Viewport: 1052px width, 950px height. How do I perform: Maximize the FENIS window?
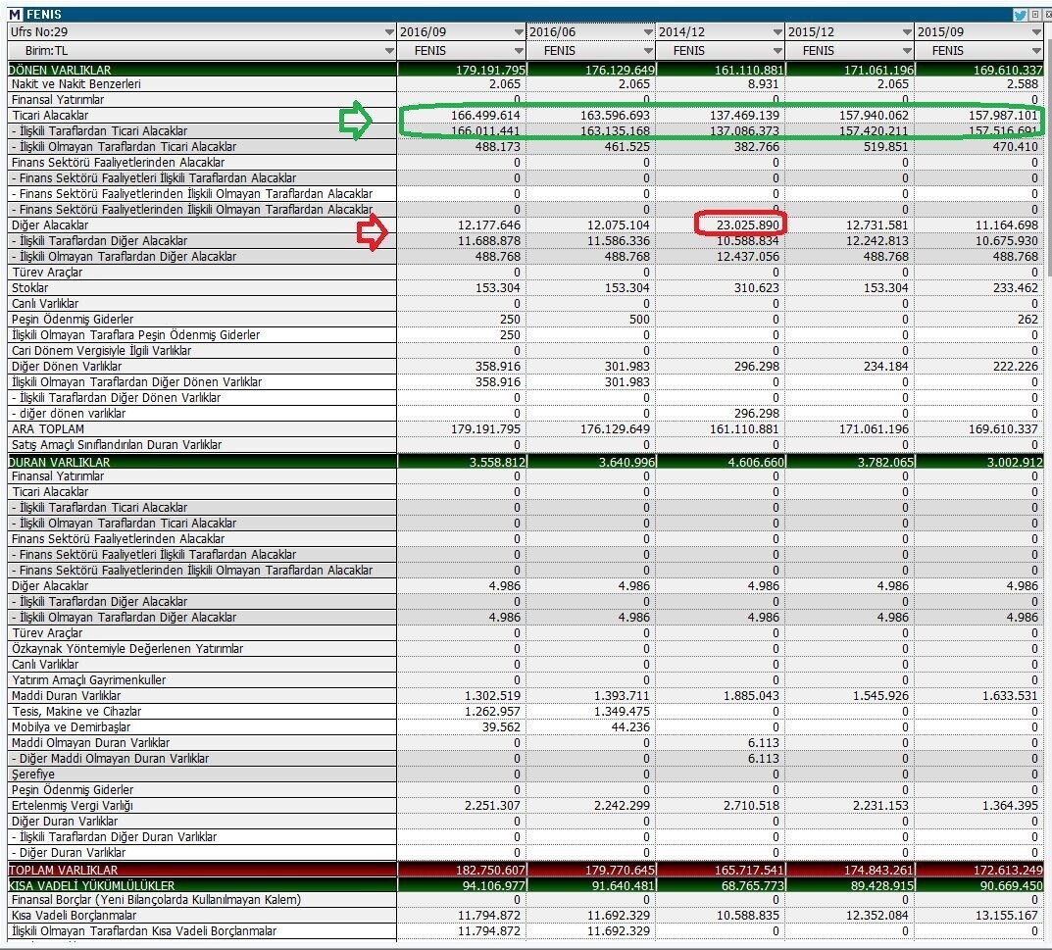pyautogui.click(x=1035, y=15)
